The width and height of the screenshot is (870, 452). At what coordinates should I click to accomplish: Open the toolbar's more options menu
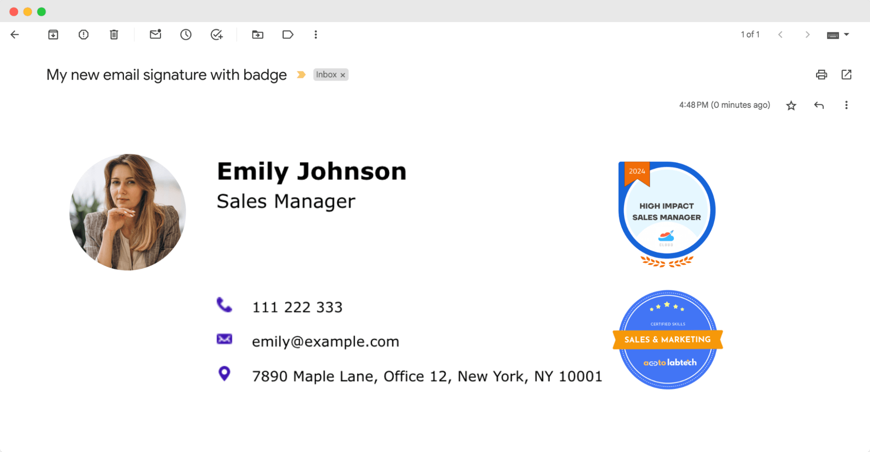(x=316, y=35)
